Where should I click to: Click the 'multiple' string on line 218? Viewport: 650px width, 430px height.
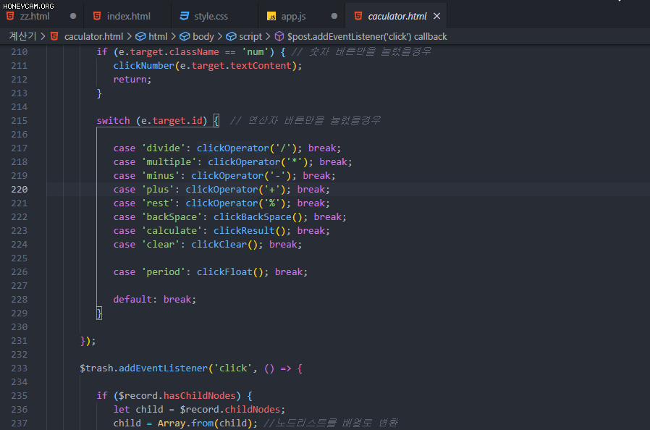169,161
